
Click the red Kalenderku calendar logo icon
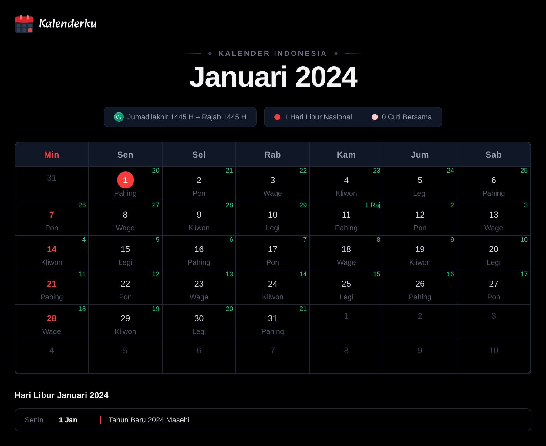24,24
